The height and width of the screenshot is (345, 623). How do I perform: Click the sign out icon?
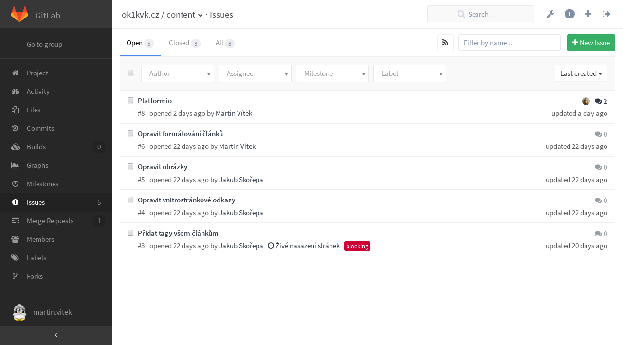point(606,14)
